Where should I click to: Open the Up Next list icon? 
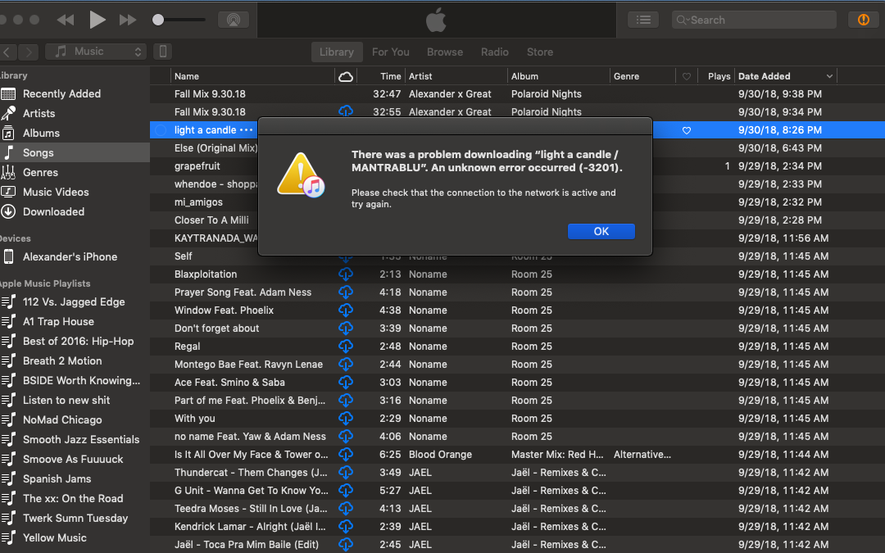[643, 20]
